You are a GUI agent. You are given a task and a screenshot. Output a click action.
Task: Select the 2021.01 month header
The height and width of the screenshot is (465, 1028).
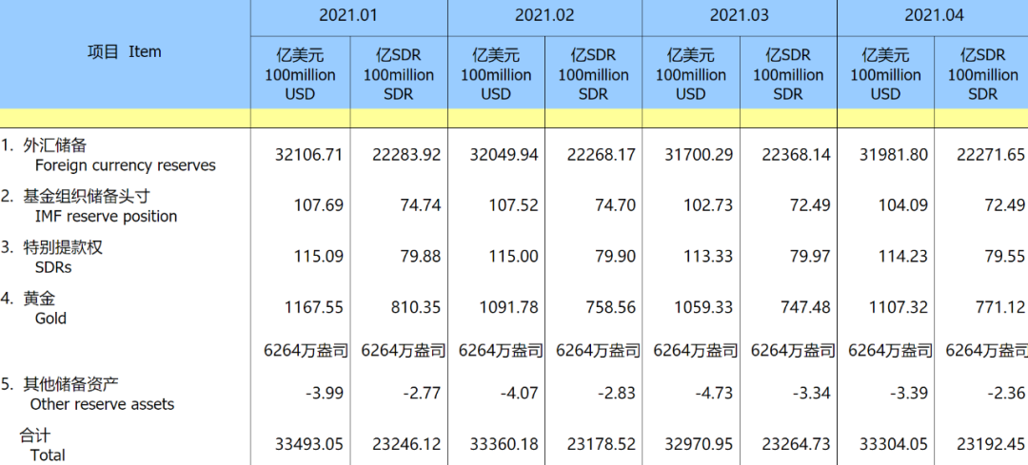pyautogui.click(x=348, y=15)
